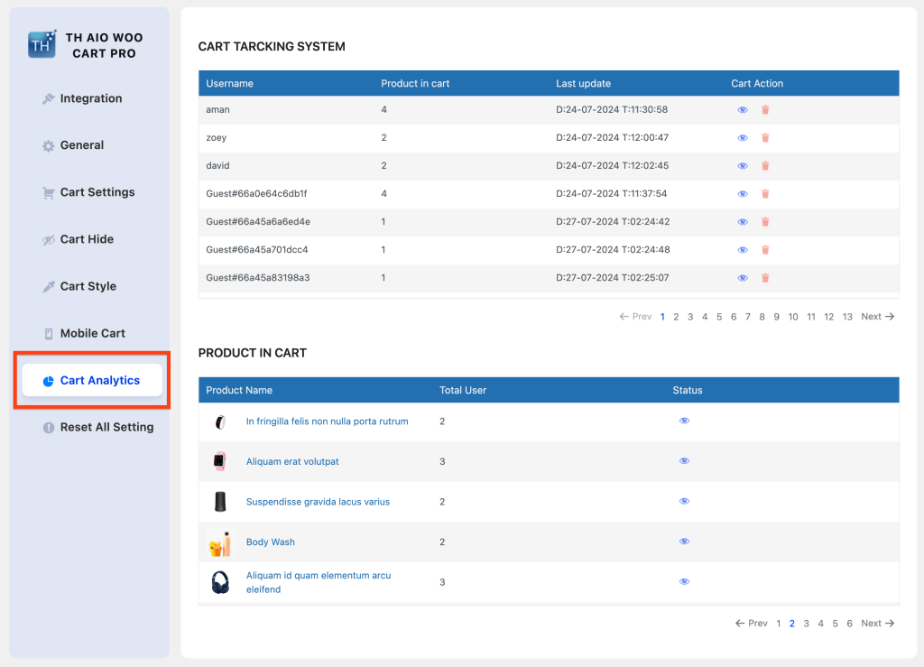Switch to Cart Hide settings
The height and width of the screenshot is (667, 924).
point(87,239)
